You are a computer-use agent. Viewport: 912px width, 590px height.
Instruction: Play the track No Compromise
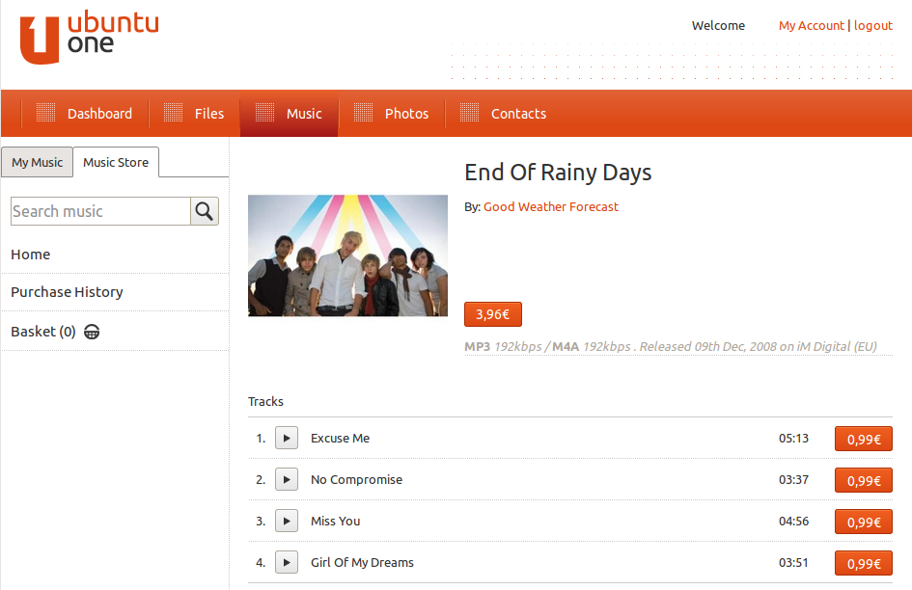point(287,479)
